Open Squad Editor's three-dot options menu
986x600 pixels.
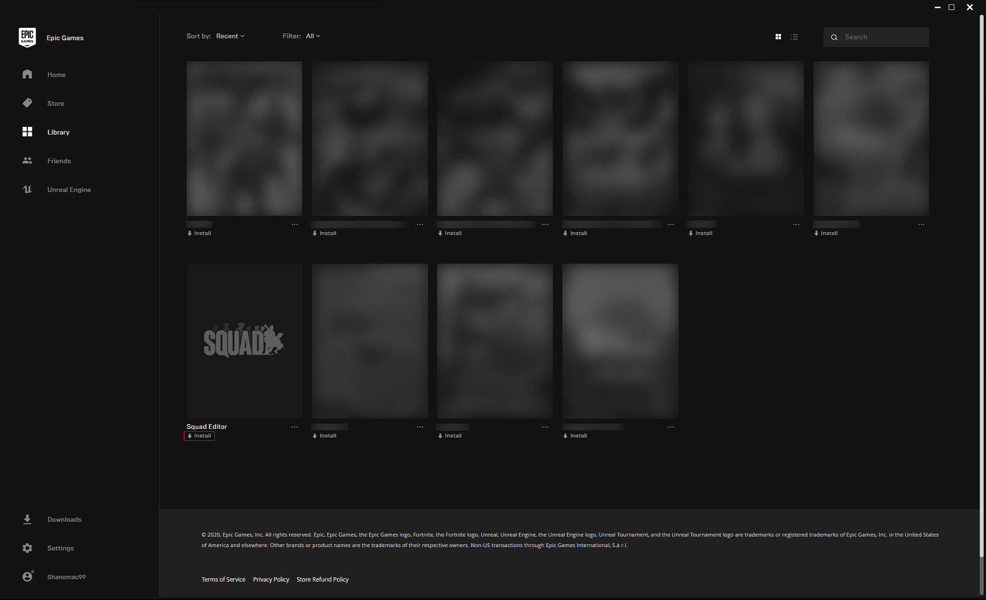pos(295,427)
